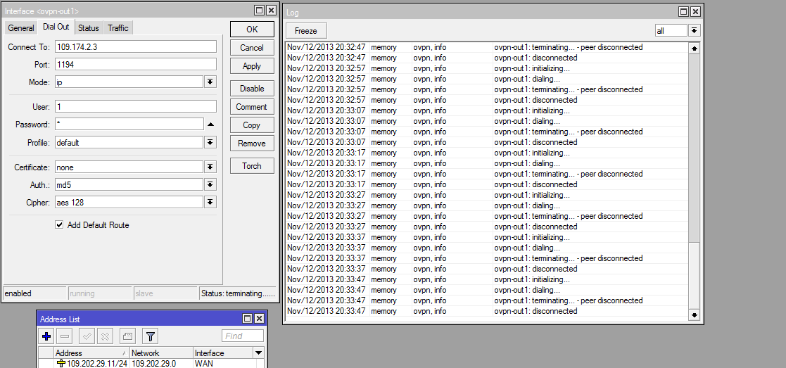This screenshot has height=368, width=786.
Task: Select the Dial Out tab
Action: pyautogui.click(x=56, y=27)
